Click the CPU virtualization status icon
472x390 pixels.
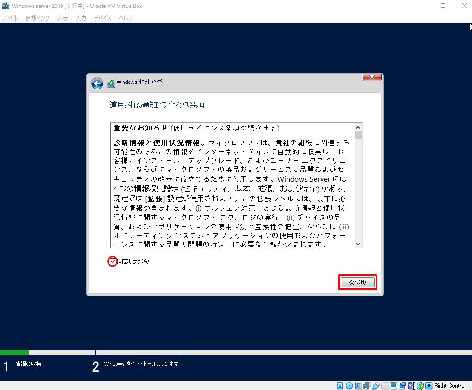click(411, 385)
